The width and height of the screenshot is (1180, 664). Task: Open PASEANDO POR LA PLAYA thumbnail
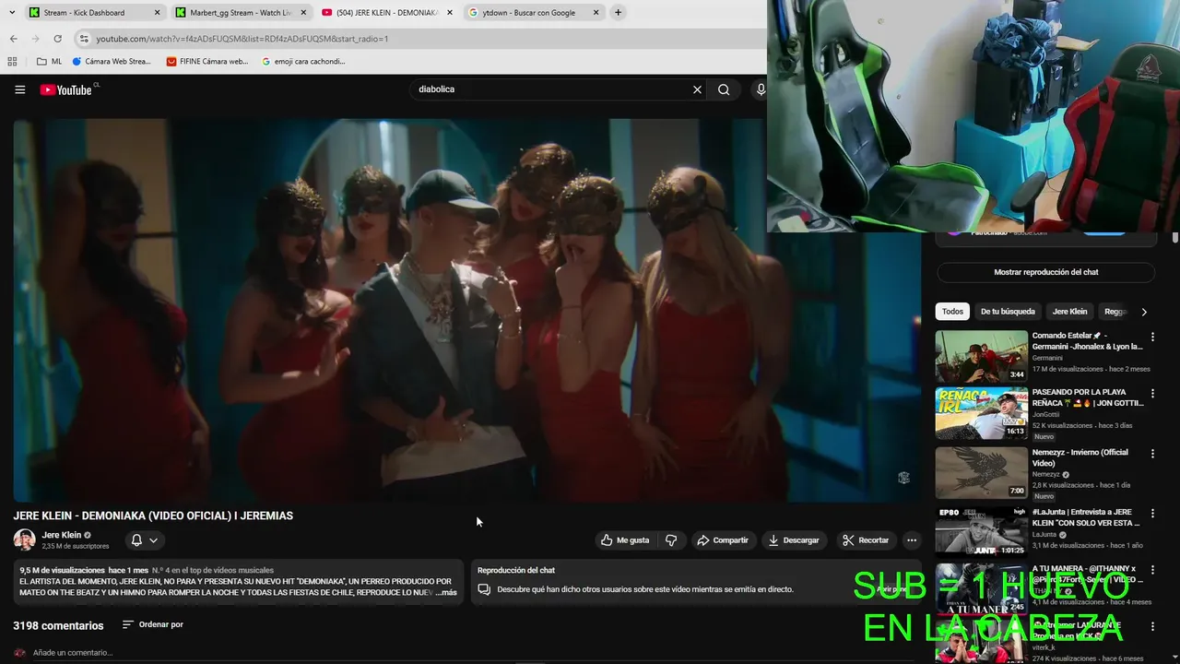pyautogui.click(x=981, y=413)
